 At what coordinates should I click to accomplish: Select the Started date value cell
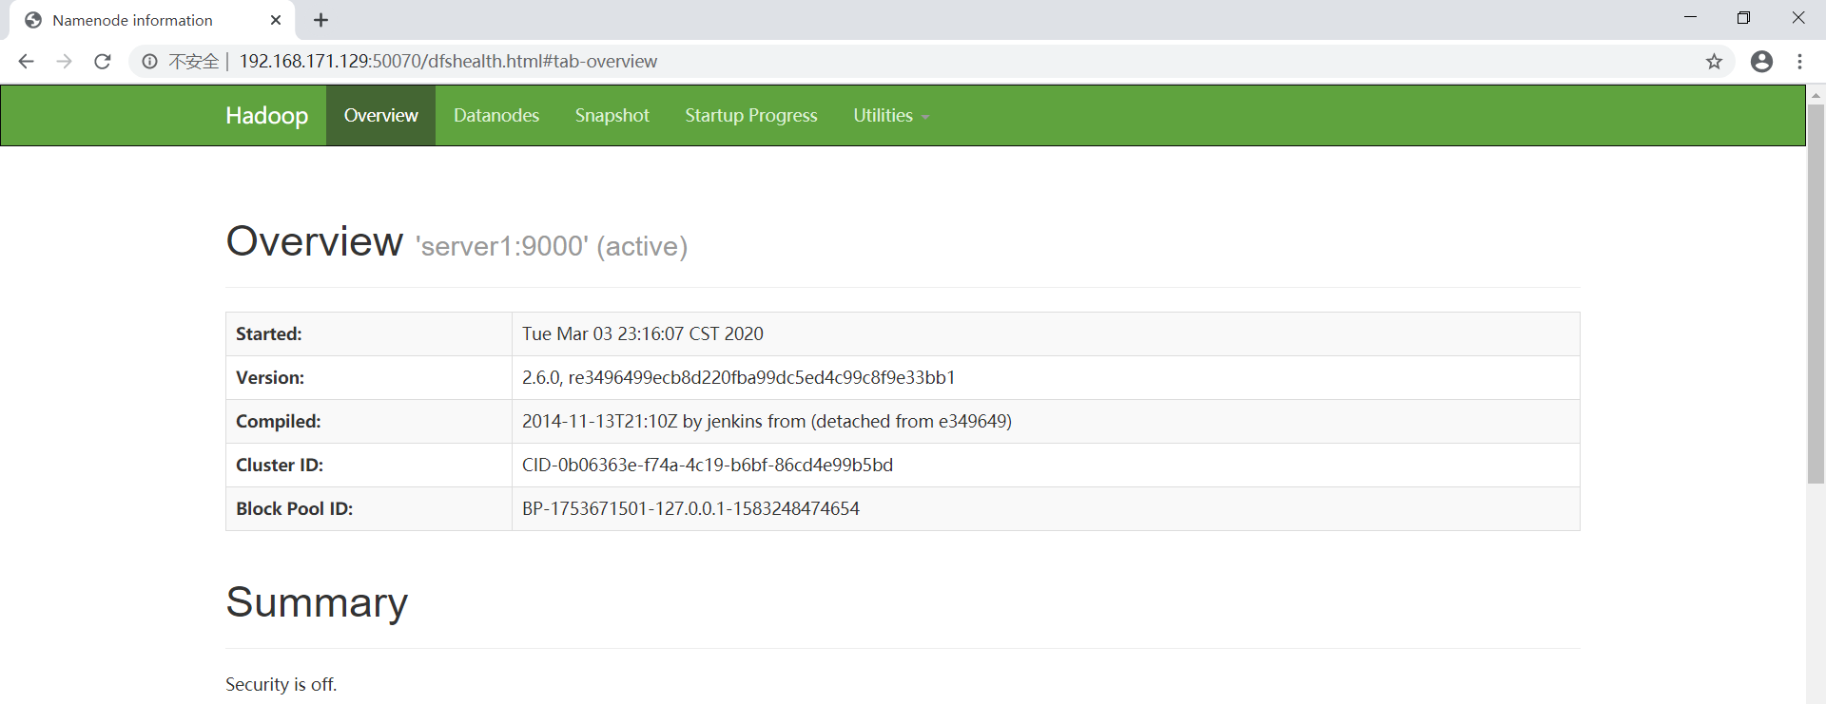(x=1045, y=334)
